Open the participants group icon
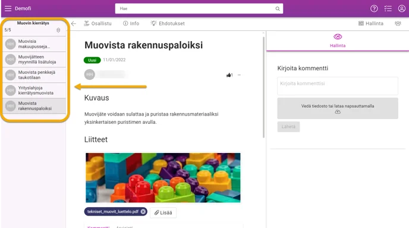Image resolution: width=409 pixels, height=228 pixels. [x=398, y=23]
